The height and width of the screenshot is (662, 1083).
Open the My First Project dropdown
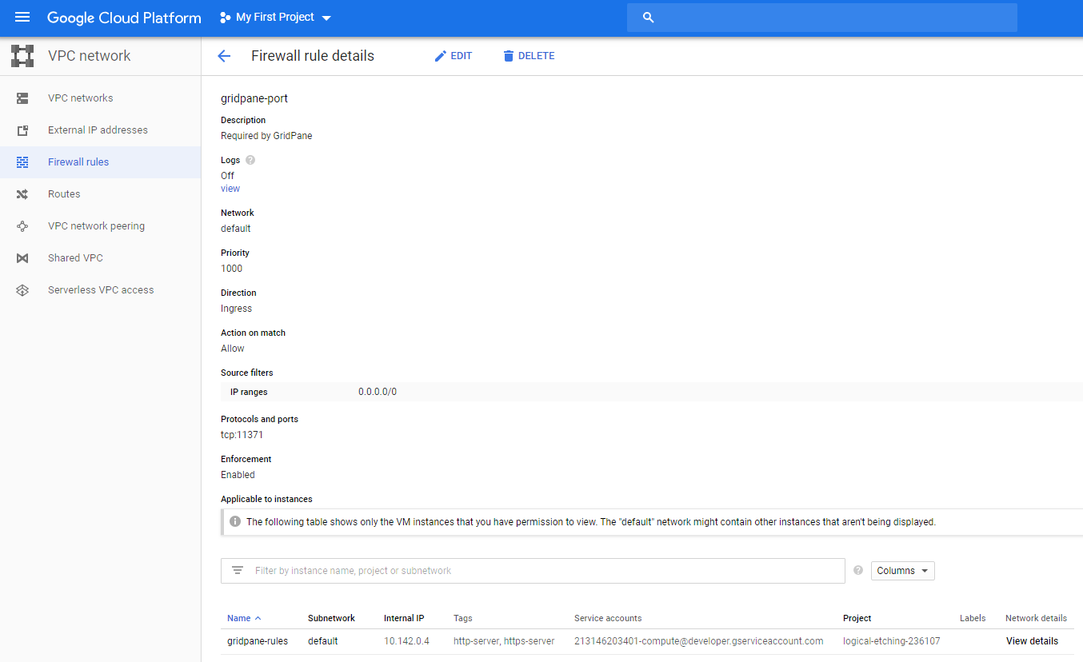(275, 18)
